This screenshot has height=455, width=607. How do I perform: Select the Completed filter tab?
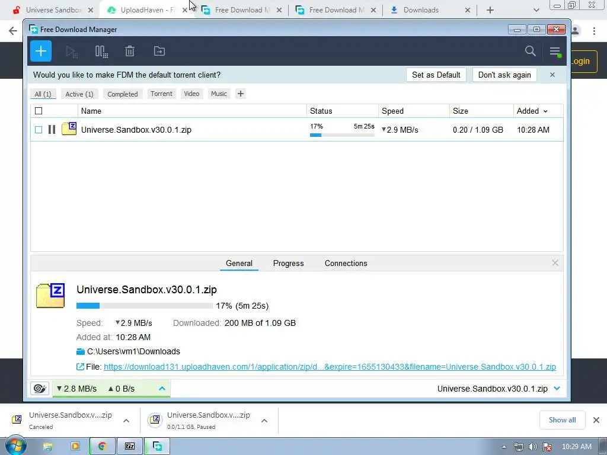122,94
